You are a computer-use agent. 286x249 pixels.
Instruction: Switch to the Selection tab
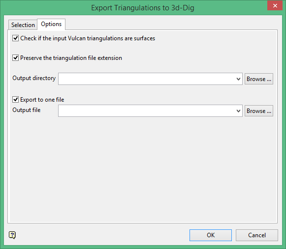23,25
